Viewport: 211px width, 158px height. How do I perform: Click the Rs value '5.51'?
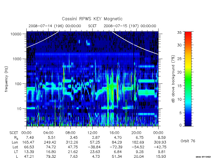(51, 137)
